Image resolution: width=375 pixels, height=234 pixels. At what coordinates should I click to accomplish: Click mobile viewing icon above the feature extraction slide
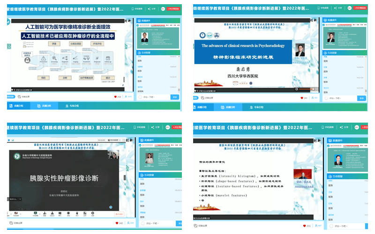tap(322, 127)
